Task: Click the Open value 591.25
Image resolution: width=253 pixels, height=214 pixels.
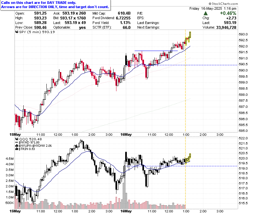Action: [x=40, y=13]
